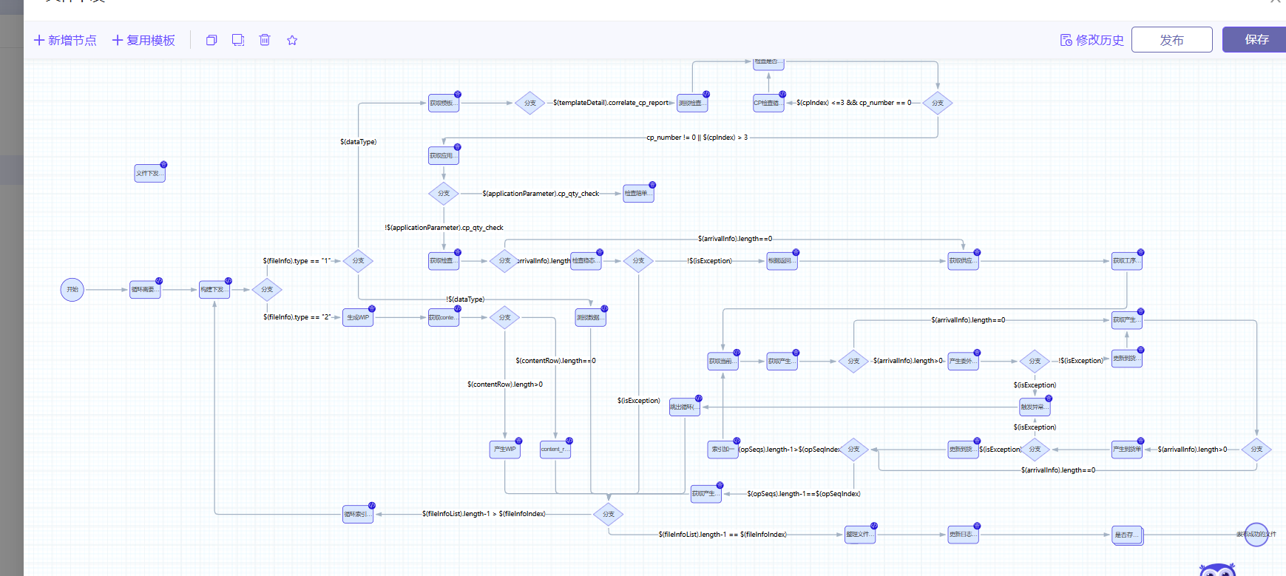
Task: Select the 分支 diamond right after 构建下发
Action: point(267,290)
